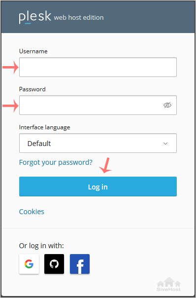Select the Default language value text
Image resolution: width=196 pixels, height=298 pixels.
pos(39,144)
